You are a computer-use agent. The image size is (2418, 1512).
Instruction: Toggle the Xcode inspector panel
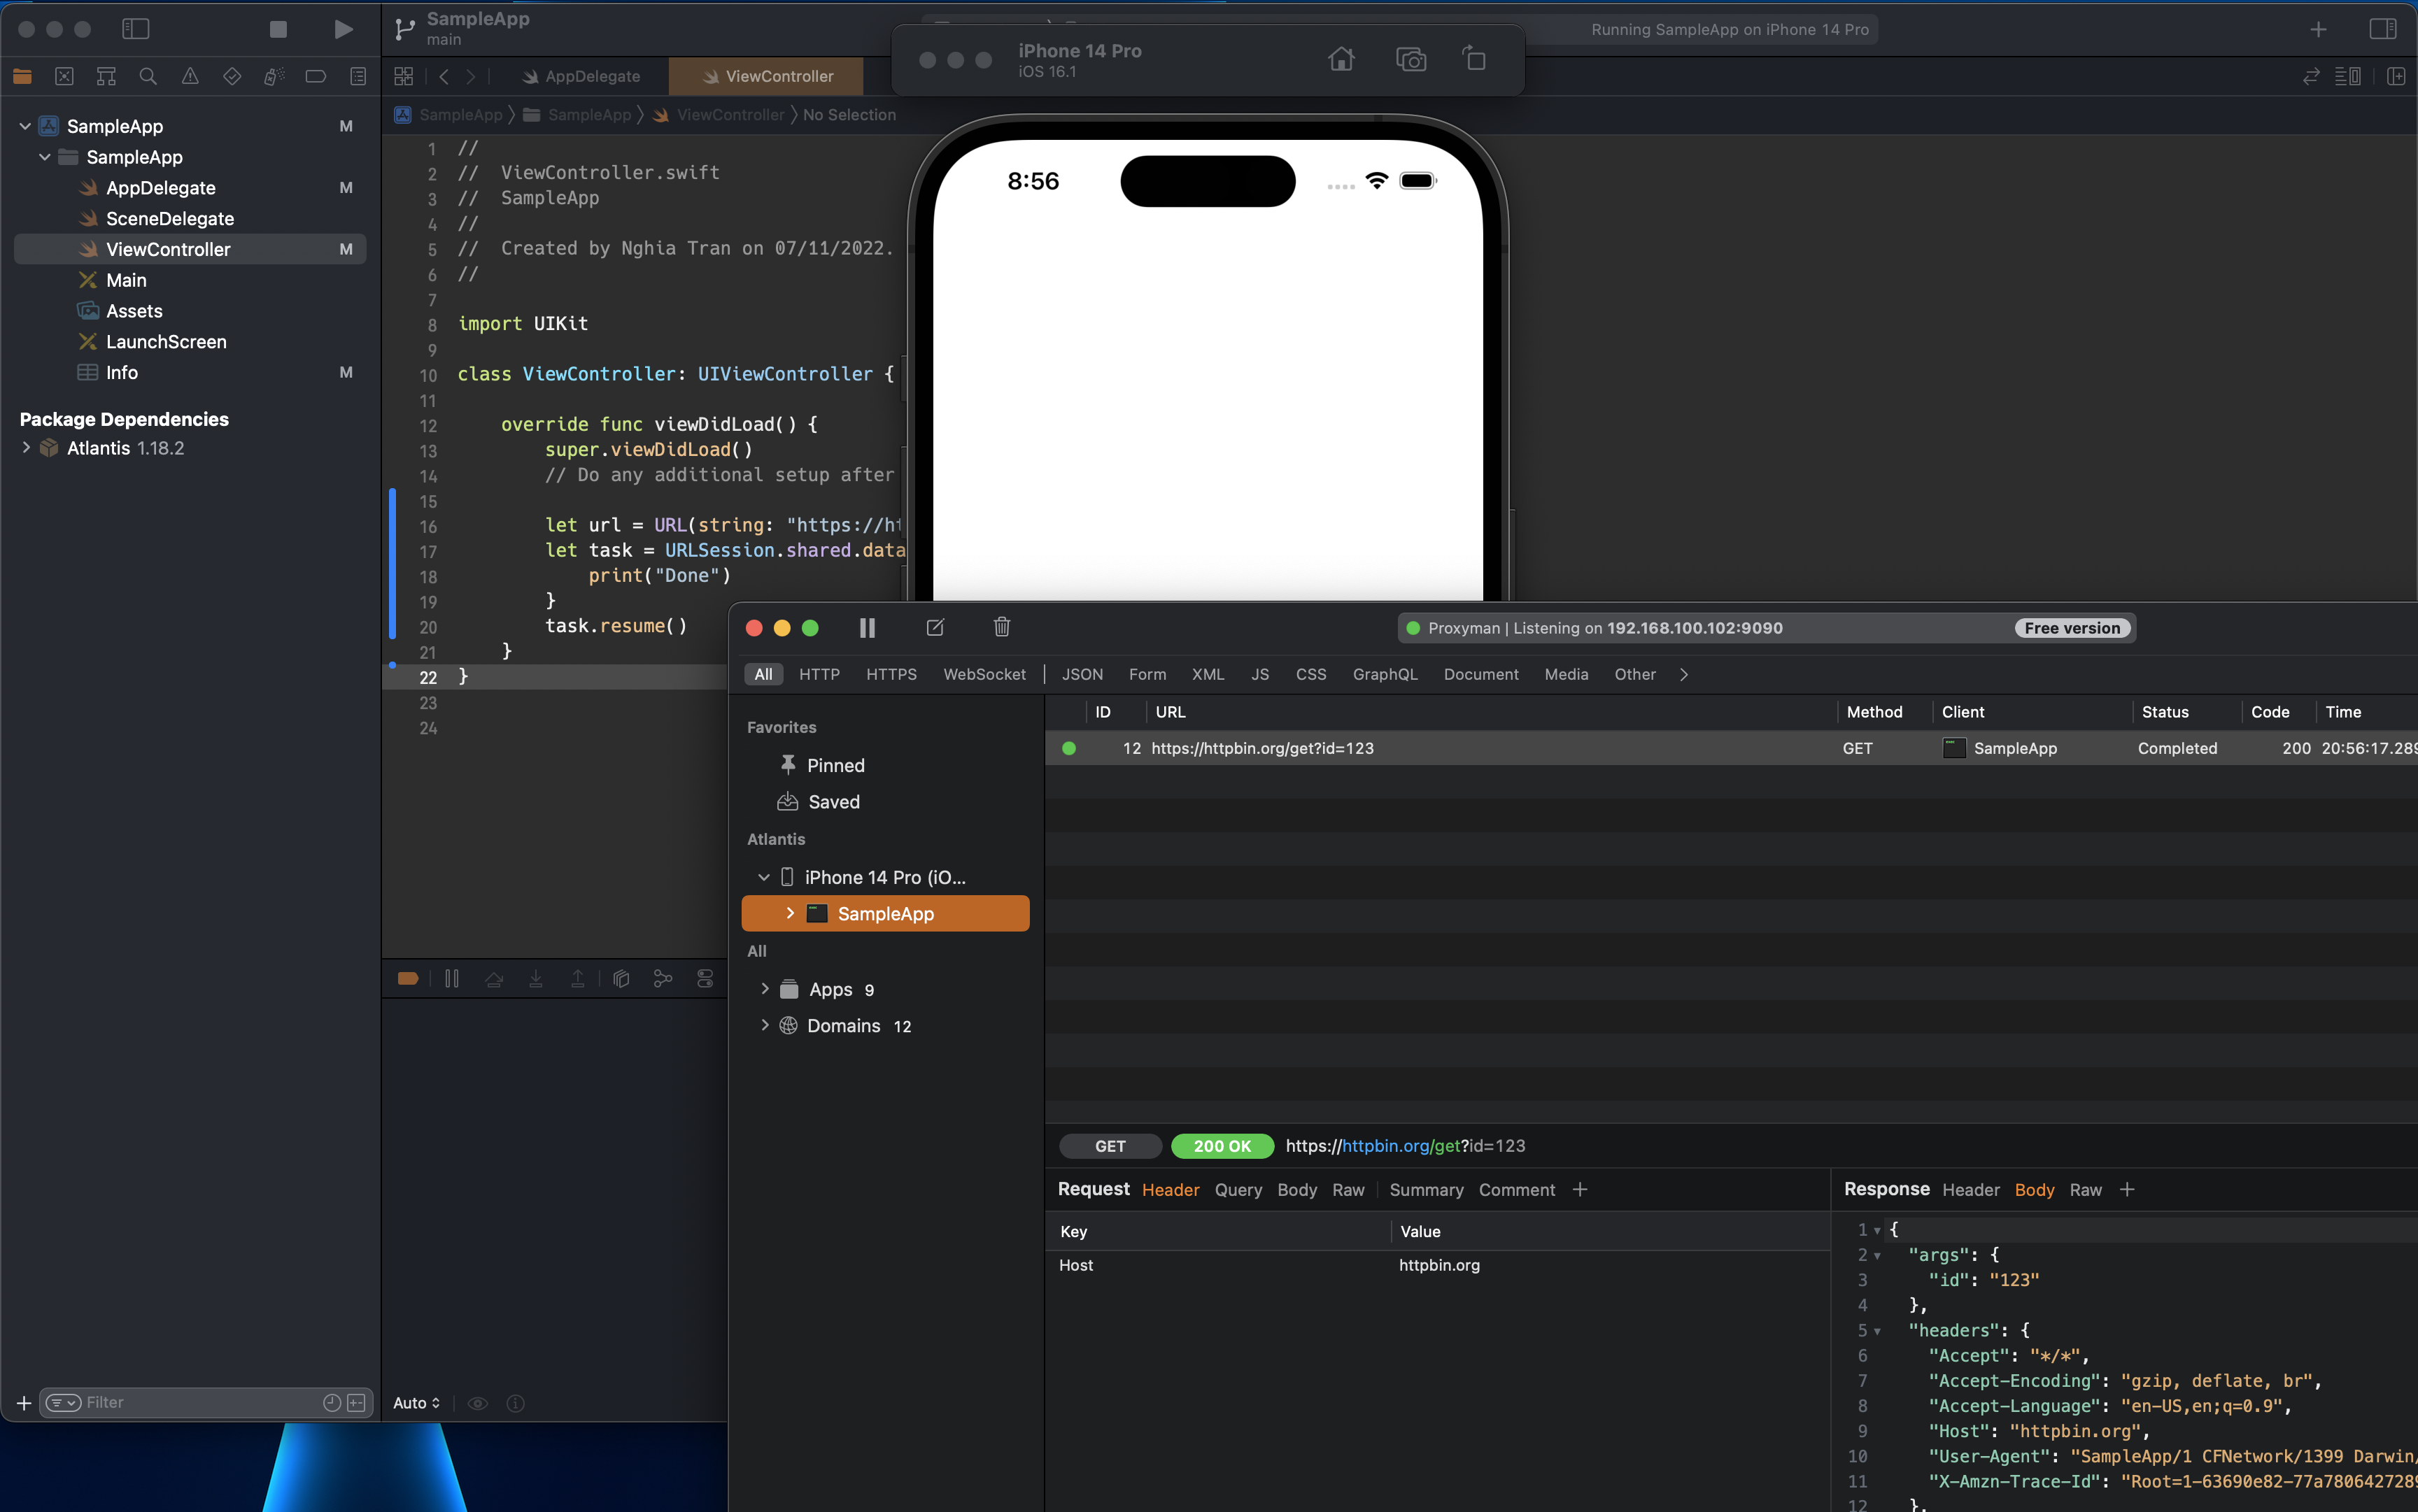[2382, 29]
